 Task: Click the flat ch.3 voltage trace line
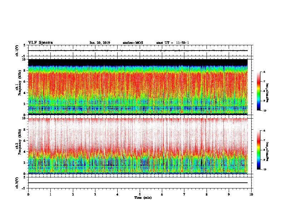pos(138,183)
